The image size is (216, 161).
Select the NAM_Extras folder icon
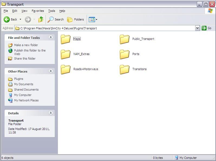[66, 54]
